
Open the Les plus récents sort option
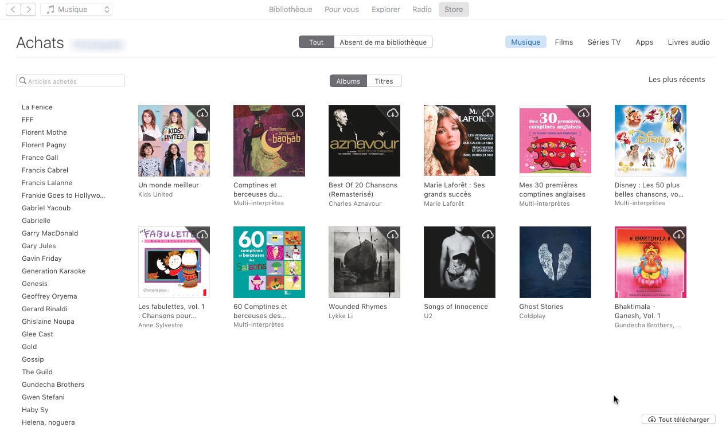point(677,80)
